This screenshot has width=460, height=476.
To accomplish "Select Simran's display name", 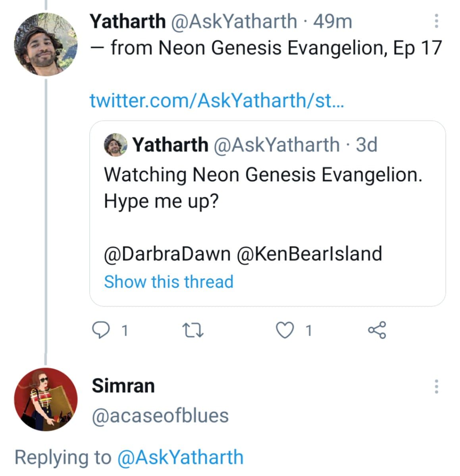I will point(123,385).
